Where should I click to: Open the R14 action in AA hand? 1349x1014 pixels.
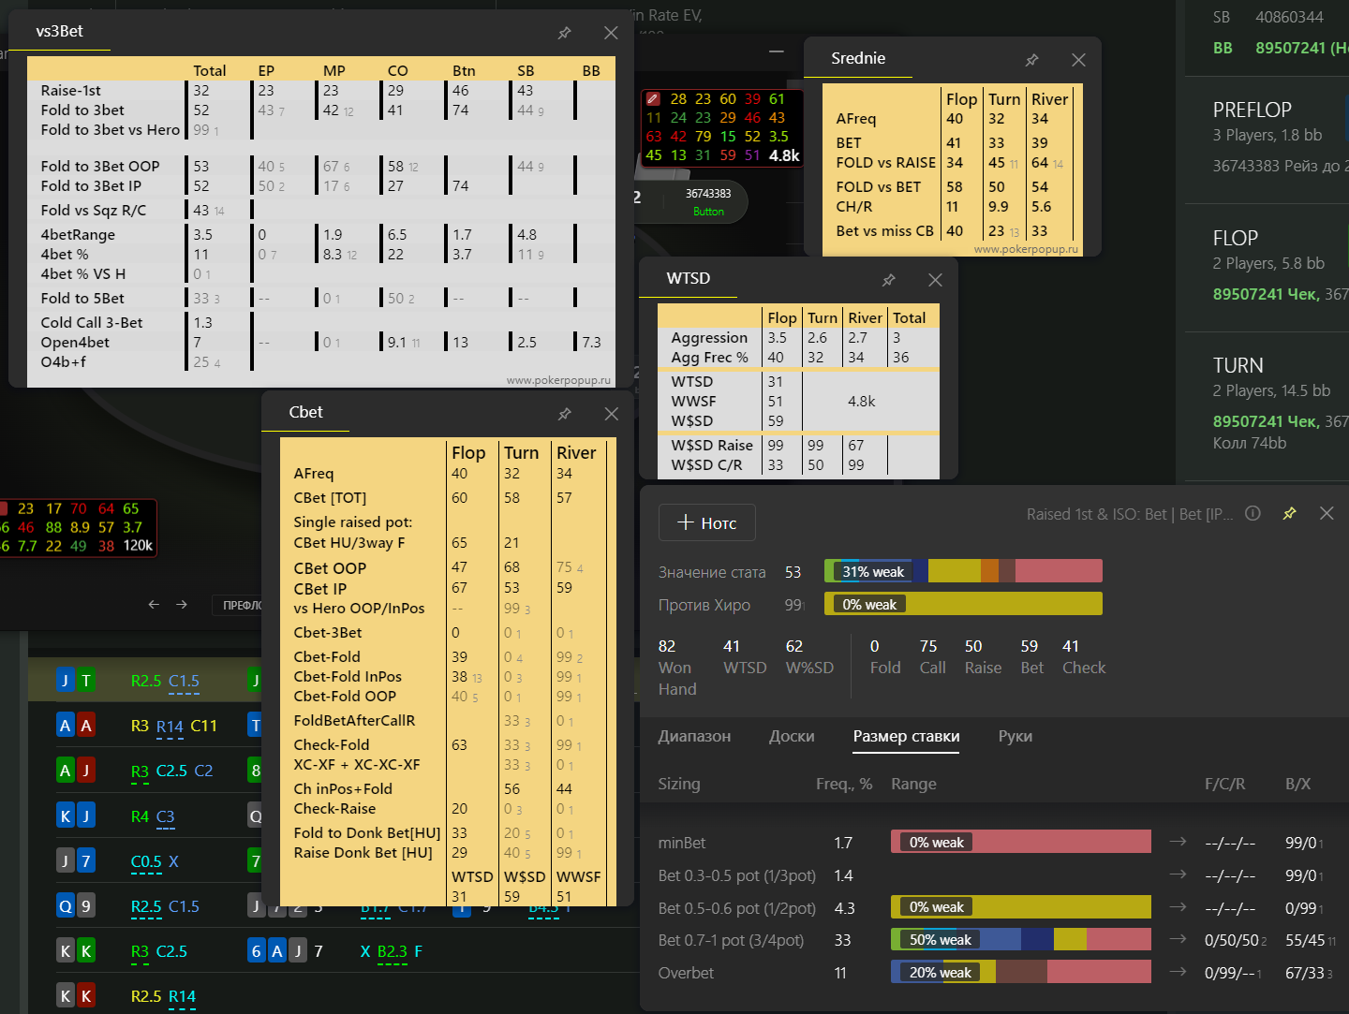[170, 726]
